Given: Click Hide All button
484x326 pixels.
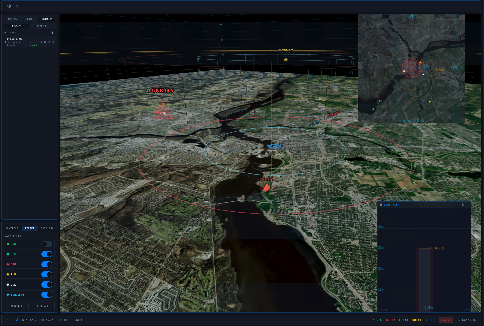Looking at the screenshot, I should (43, 306).
